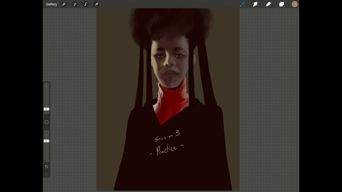Open the Layers panel
Image resolution: width=342 pixels, height=192 pixels.
(281, 4)
